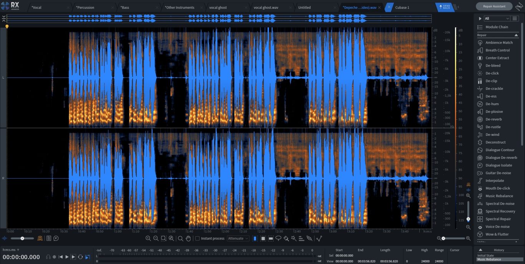Viewport: 525px width, 264px height.
Task: Open the Dialogue Isolate module
Action: tap(498, 165)
